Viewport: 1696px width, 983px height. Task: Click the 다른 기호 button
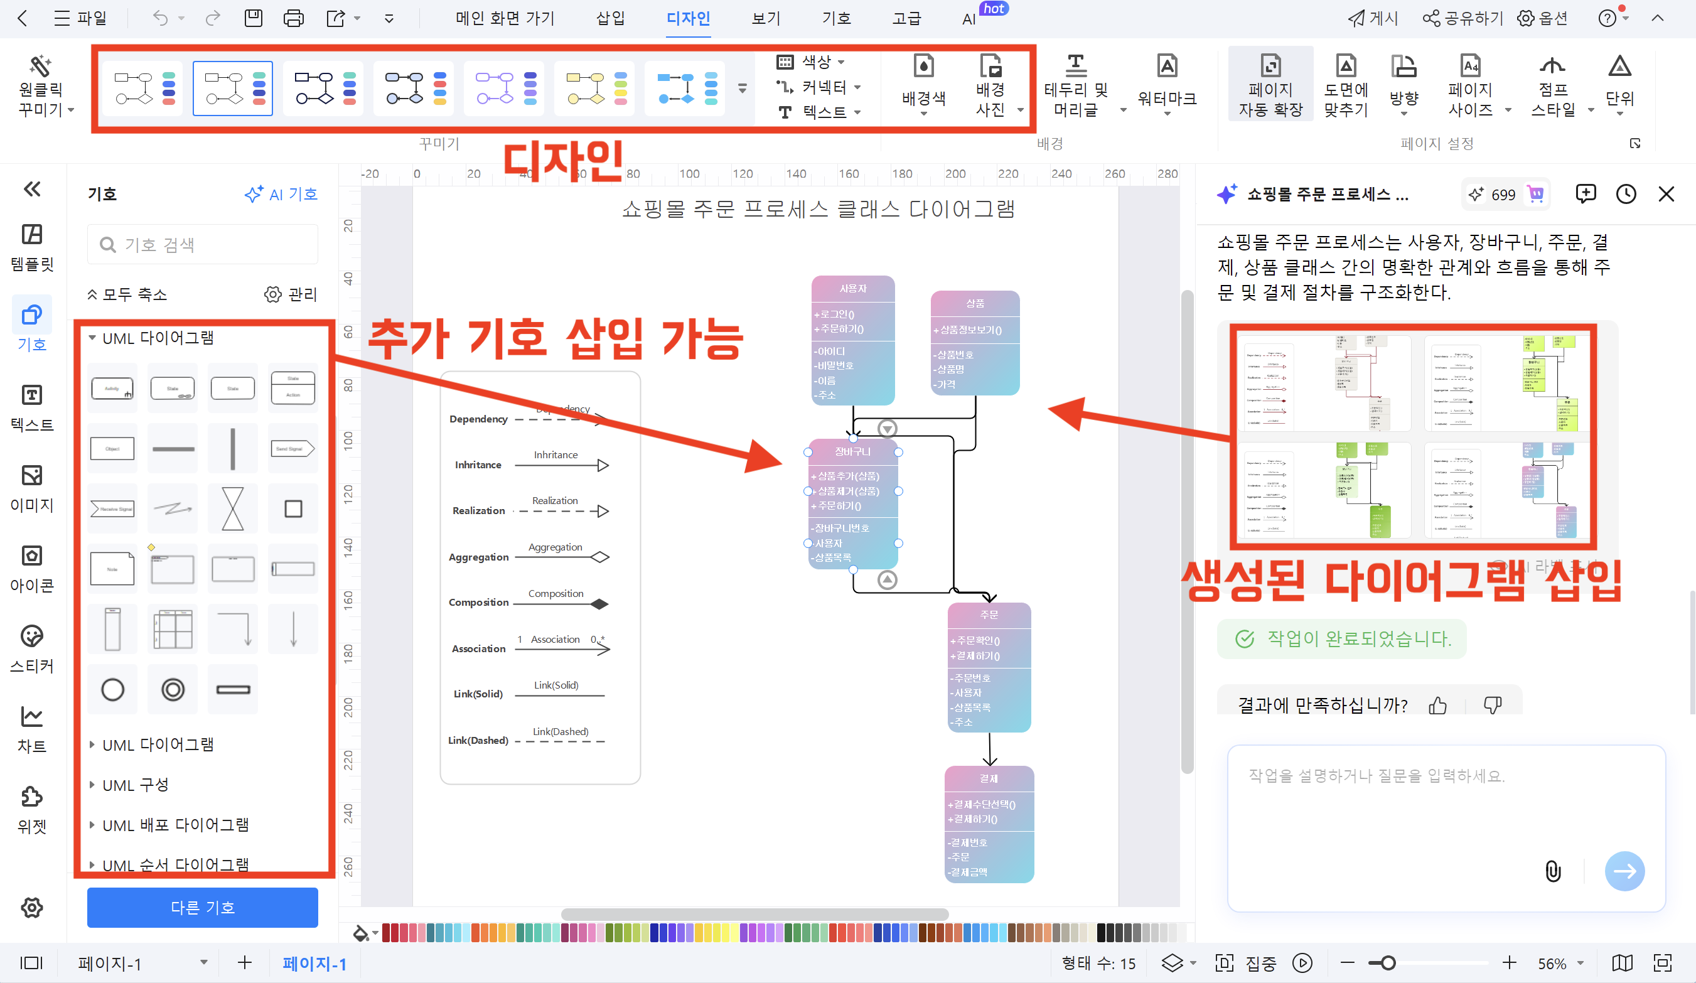[202, 908]
